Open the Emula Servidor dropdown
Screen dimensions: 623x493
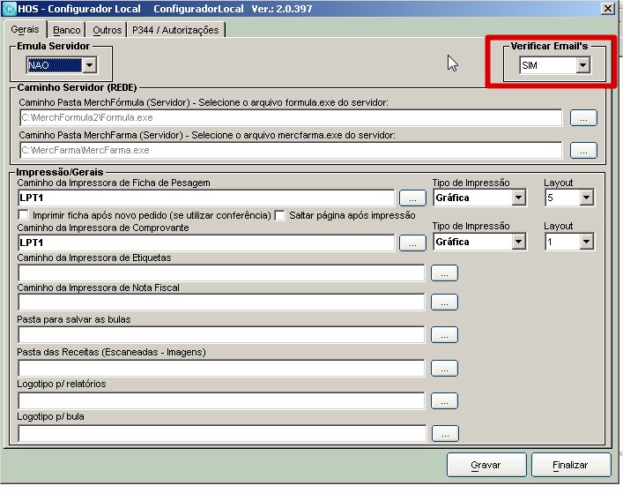[x=88, y=65]
